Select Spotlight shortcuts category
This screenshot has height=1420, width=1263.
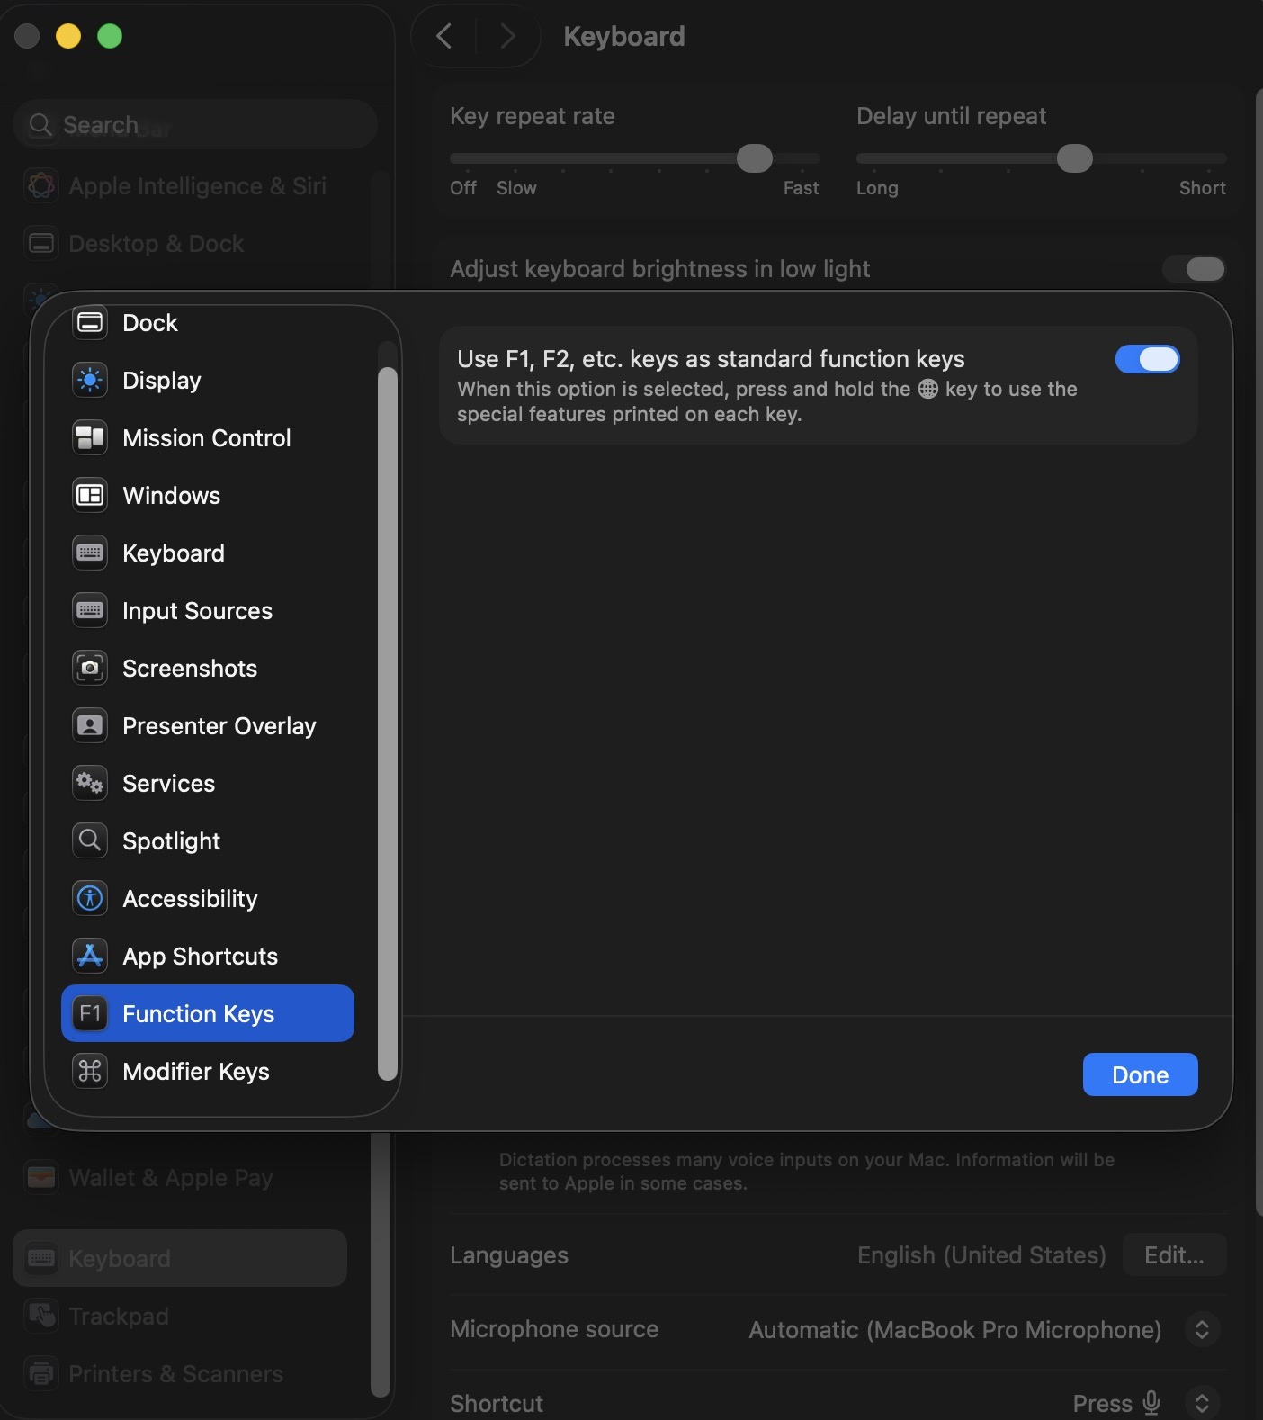171,841
